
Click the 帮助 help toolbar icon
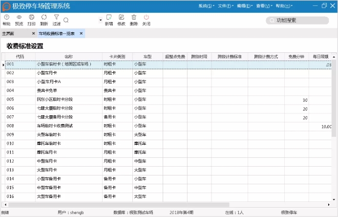pos(6,20)
